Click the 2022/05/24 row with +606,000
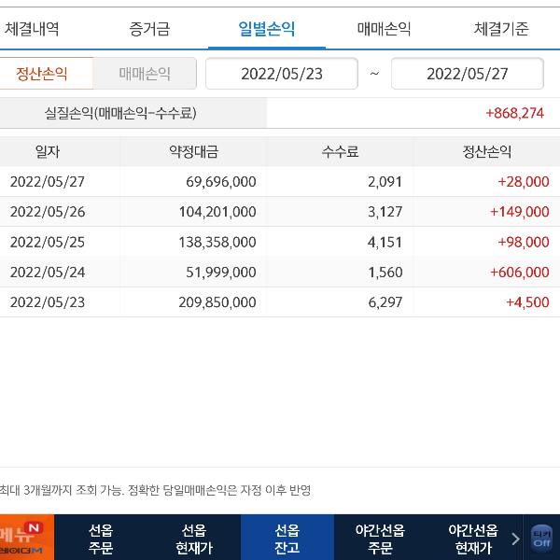 [x=280, y=272]
